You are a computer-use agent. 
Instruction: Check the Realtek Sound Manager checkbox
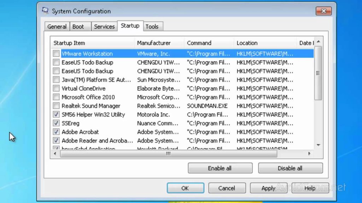pos(56,106)
